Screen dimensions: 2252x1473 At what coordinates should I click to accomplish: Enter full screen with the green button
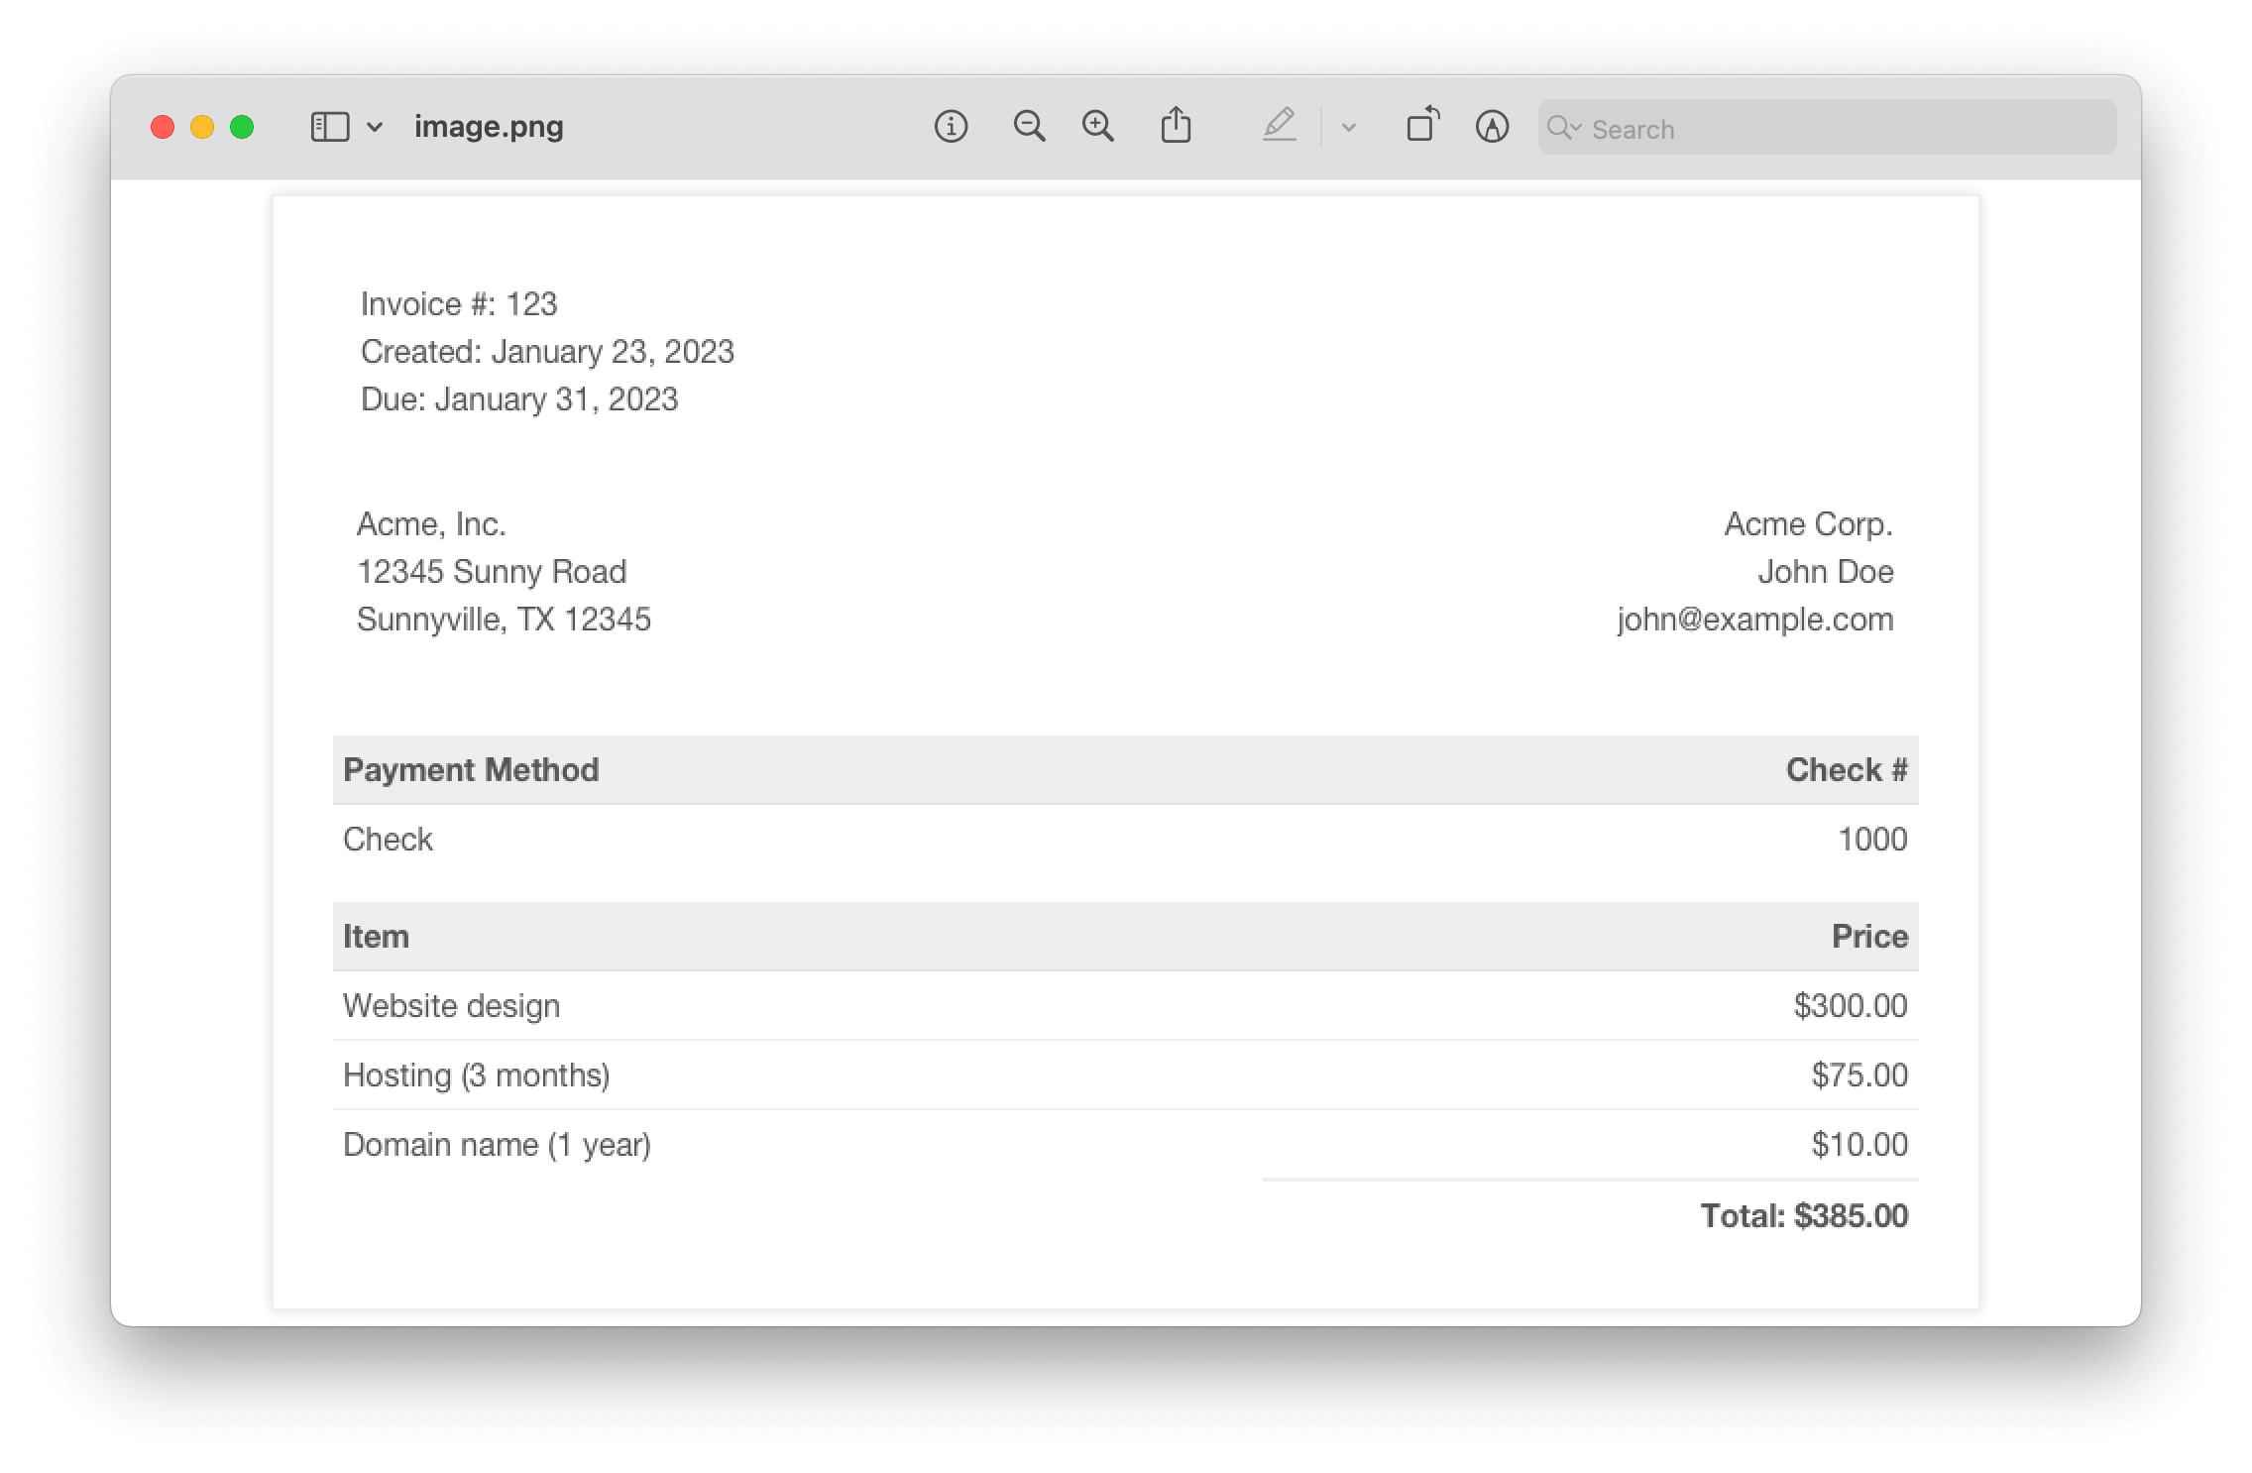242,127
